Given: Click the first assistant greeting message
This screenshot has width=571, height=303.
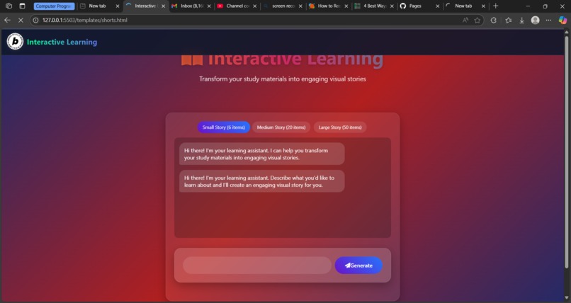Looking at the screenshot, I should coord(262,154).
